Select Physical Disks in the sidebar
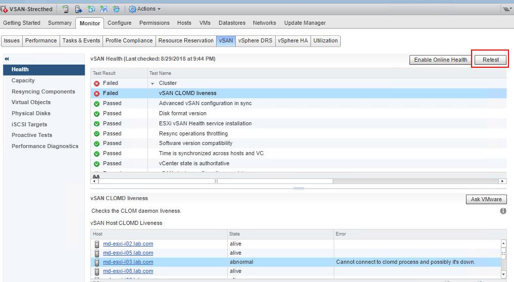 pyautogui.click(x=31, y=113)
